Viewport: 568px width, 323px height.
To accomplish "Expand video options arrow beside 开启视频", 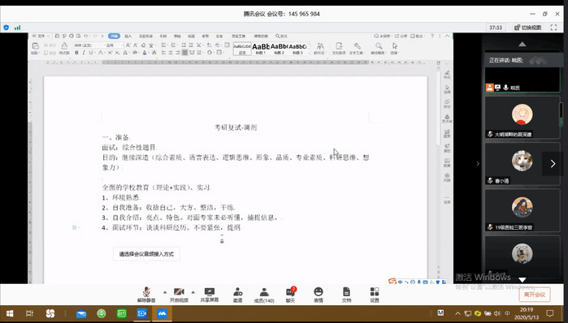I will 193,292.
